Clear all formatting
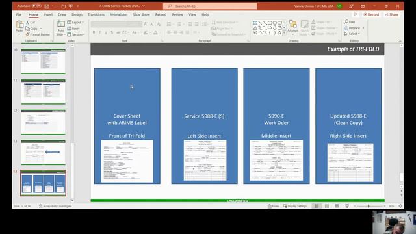The image size is (416, 234). pyautogui.click(x=159, y=24)
